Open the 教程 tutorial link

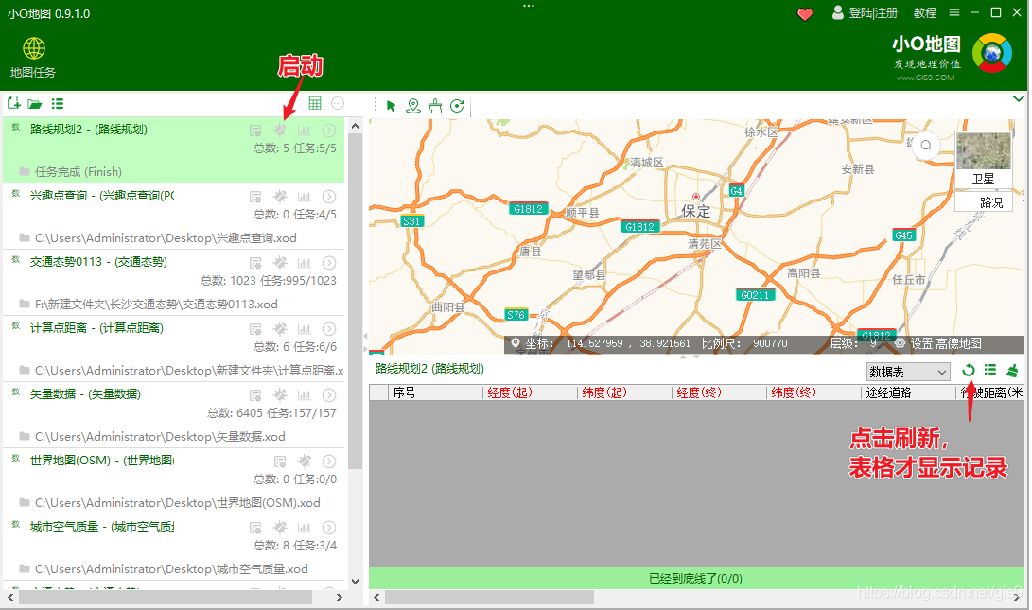click(925, 13)
